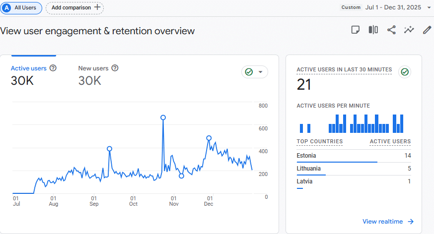Click Add comparison button
Viewport: 434px width, 234px height.
tap(74, 8)
